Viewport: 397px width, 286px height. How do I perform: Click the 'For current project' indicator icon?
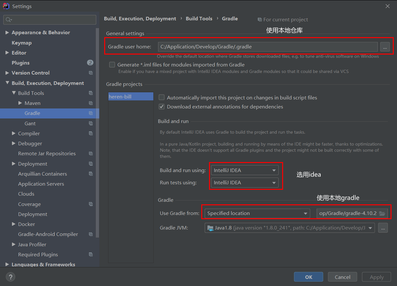point(259,20)
